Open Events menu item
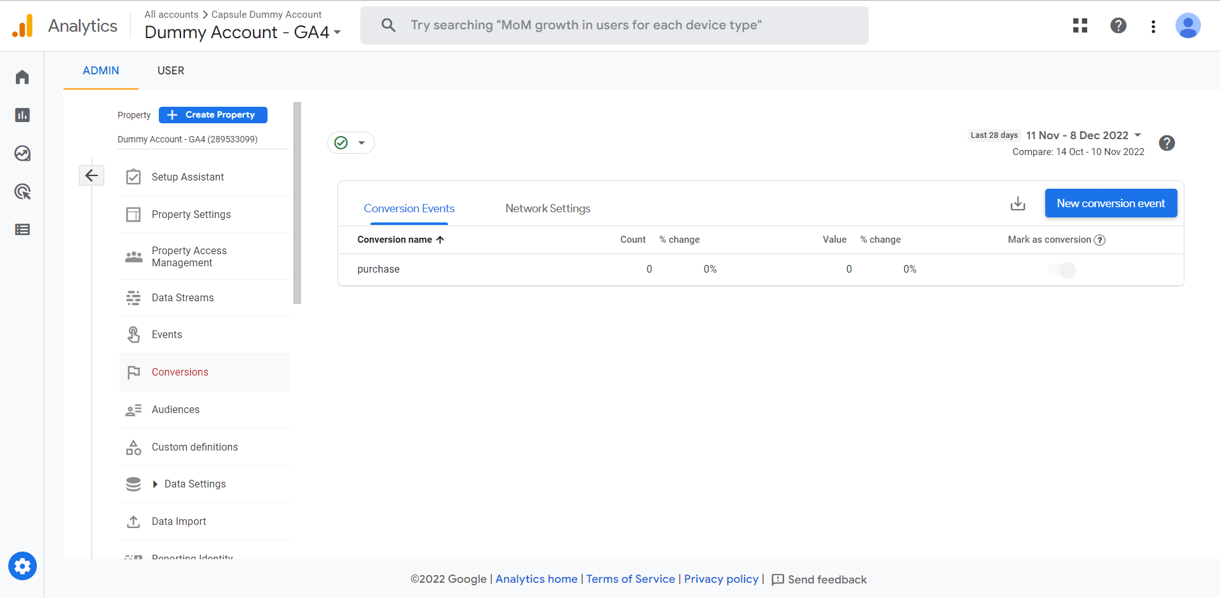 coord(167,334)
